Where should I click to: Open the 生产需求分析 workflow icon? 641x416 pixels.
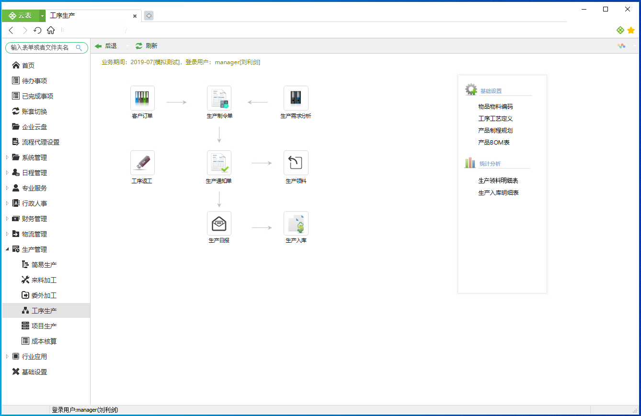[x=296, y=98]
